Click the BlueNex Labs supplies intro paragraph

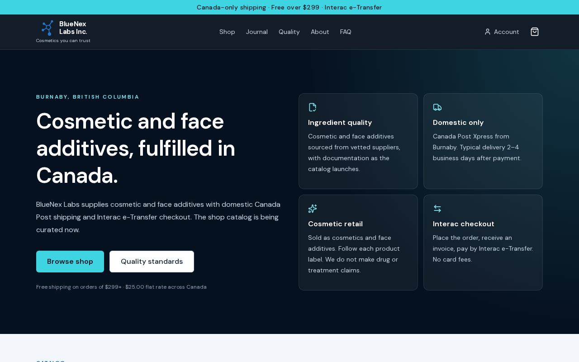[158, 217]
